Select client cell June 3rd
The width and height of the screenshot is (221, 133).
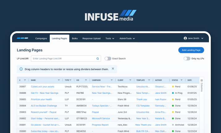click(122, 112)
